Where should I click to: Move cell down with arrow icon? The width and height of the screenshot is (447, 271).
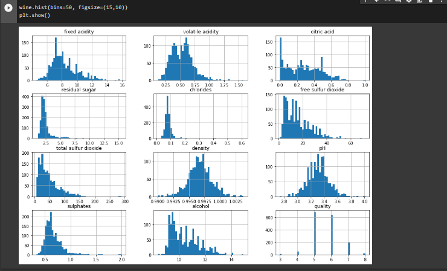pos(376,1)
